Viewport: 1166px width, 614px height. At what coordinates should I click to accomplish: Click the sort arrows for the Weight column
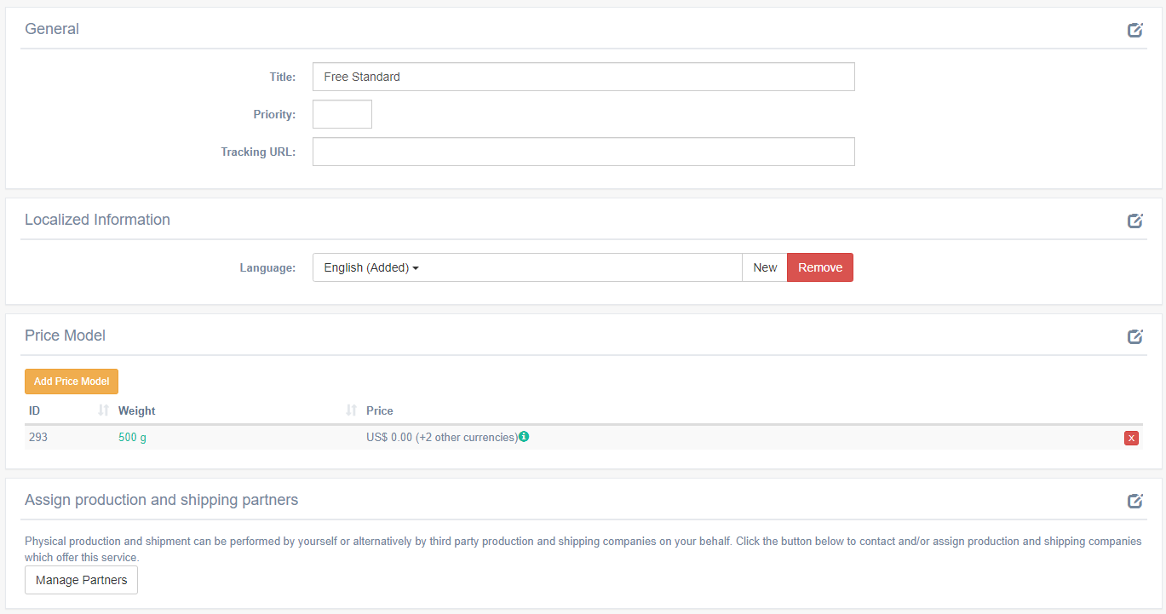[x=351, y=410]
